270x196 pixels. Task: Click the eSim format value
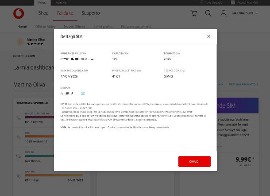[167, 59]
